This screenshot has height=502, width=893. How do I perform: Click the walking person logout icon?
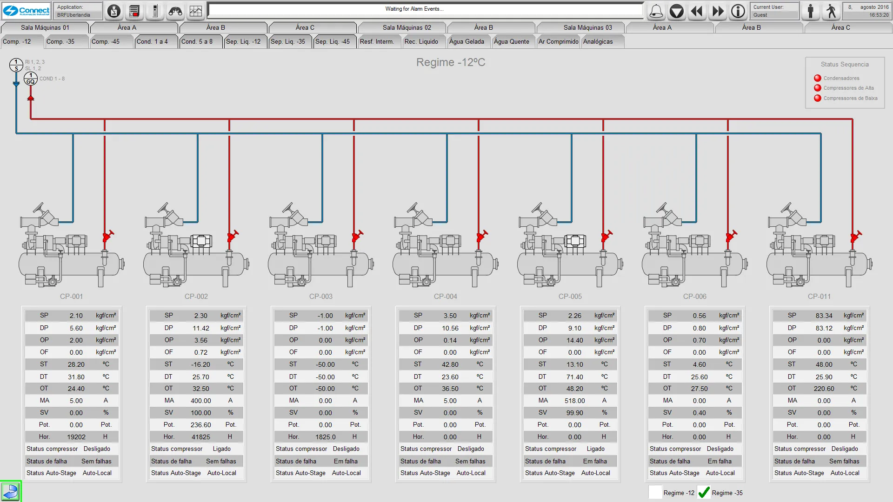pyautogui.click(x=831, y=11)
